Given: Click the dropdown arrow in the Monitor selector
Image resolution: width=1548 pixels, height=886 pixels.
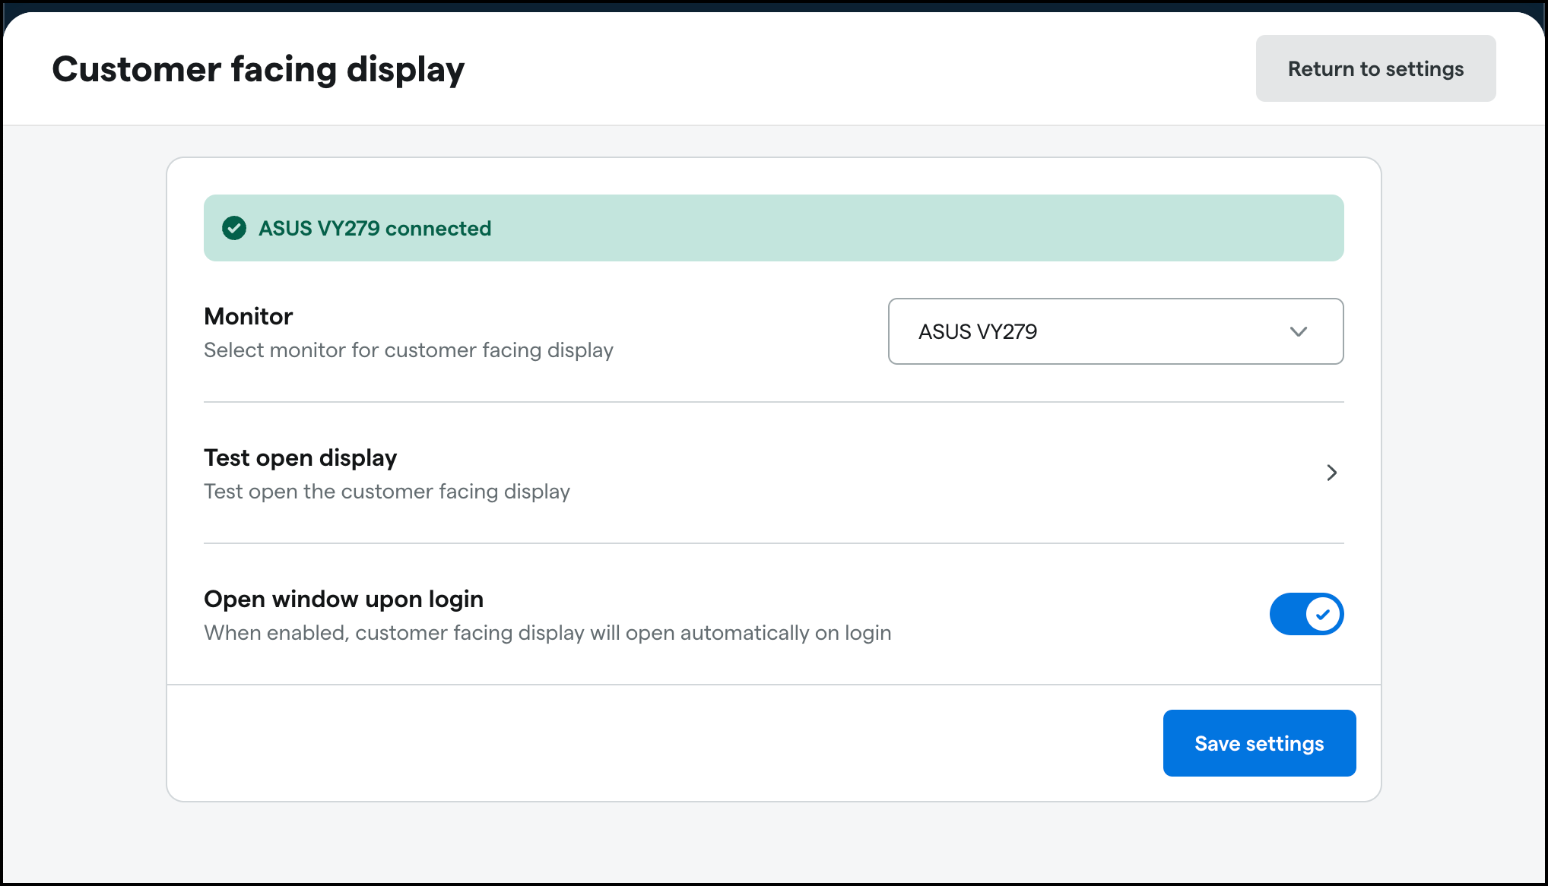Looking at the screenshot, I should pyautogui.click(x=1299, y=332).
